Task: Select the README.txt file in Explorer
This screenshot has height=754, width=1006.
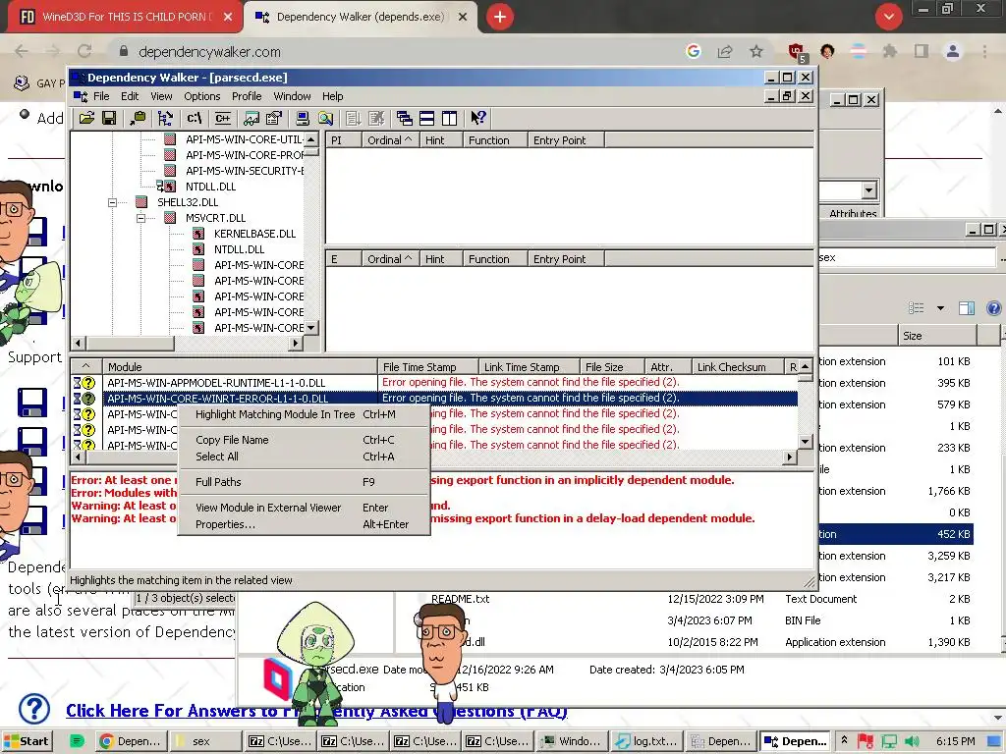Action: pos(460,599)
